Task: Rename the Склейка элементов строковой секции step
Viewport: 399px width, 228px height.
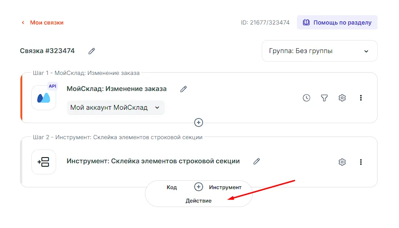Action: [x=256, y=162]
